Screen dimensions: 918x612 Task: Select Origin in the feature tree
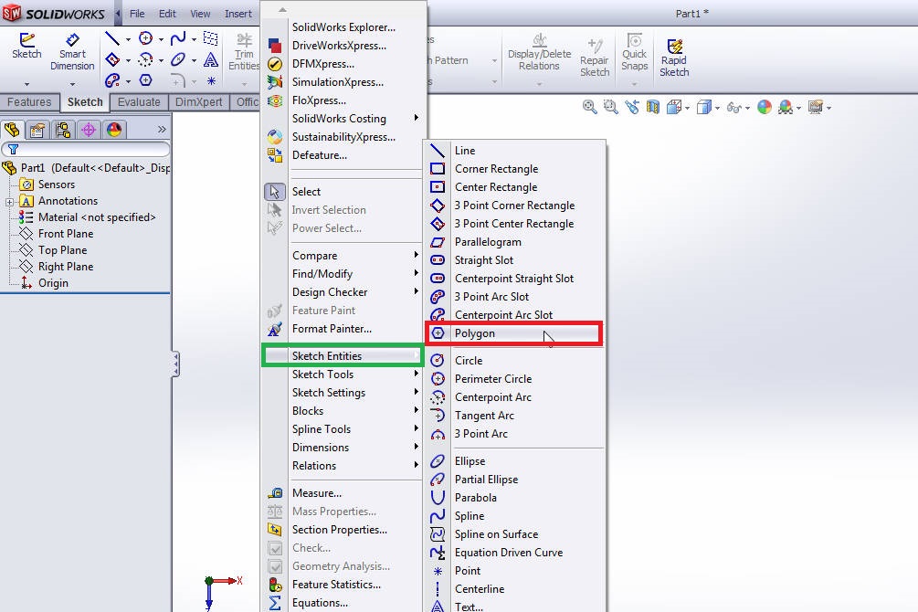pos(53,283)
